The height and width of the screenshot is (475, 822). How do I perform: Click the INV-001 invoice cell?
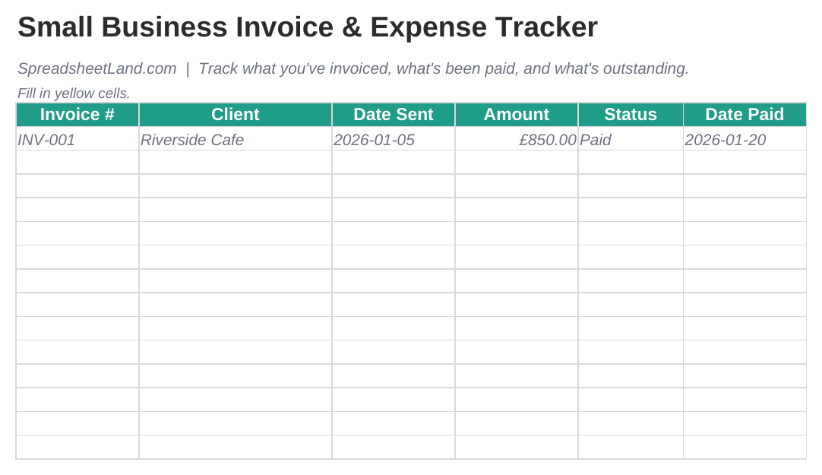pyautogui.click(x=77, y=139)
